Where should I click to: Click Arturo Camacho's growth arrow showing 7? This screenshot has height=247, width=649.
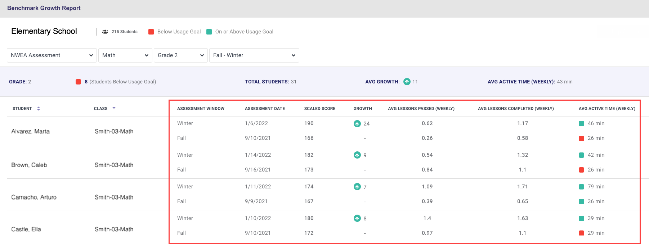pyautogui.click(x=357, y=187)
